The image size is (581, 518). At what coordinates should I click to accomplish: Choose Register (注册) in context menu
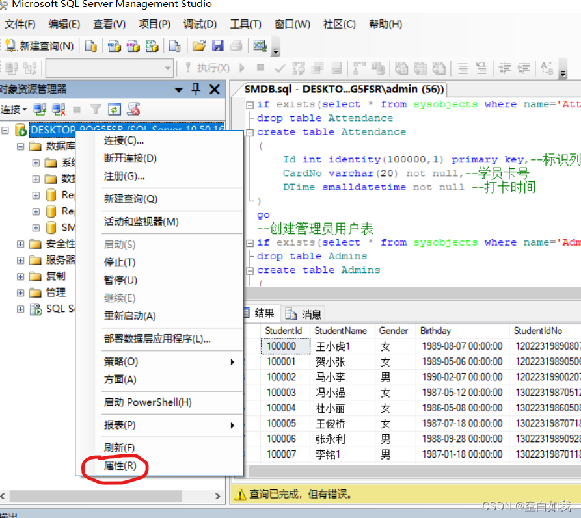159,176
